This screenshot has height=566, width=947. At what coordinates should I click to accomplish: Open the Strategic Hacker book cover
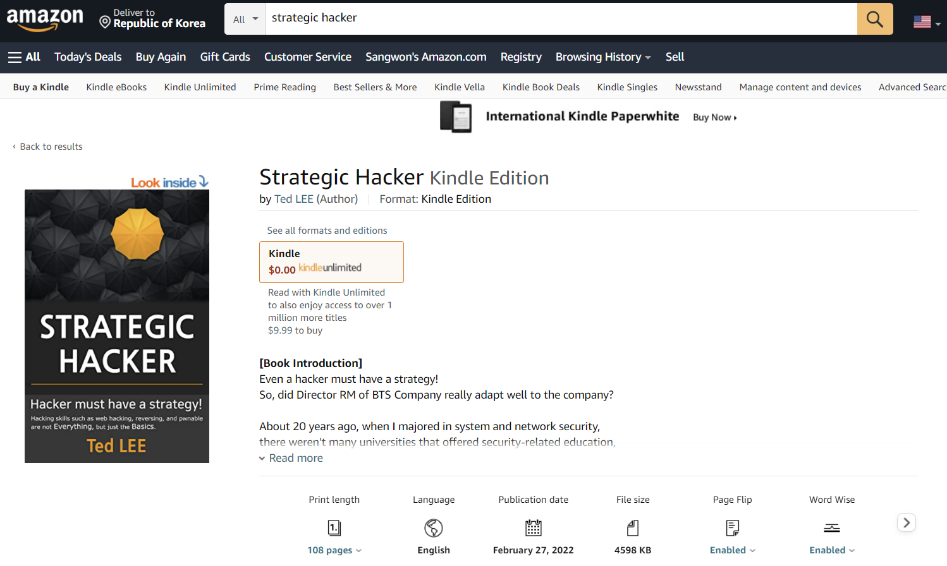pyautogui.click(x=117, y=327)
